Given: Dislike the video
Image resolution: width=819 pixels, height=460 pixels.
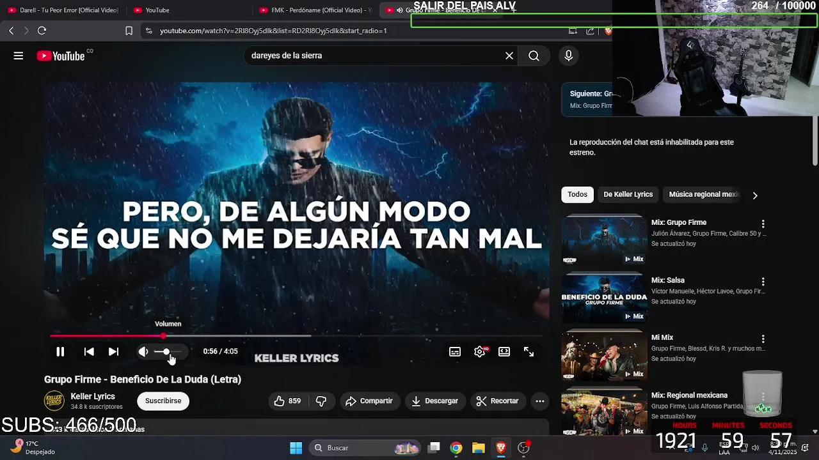Looking at the screenshot, I should [322, 401].
